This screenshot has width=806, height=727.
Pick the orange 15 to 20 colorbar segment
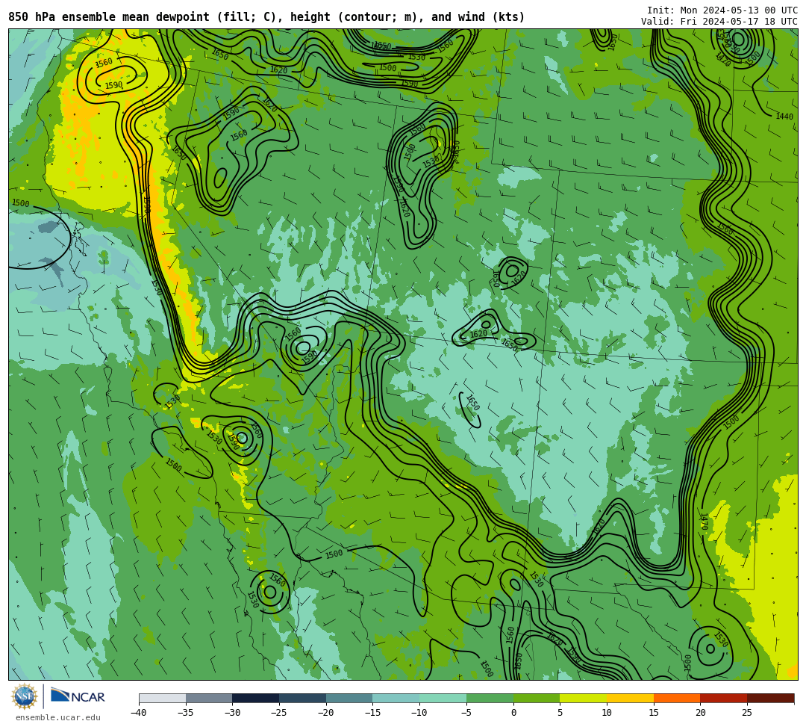point(677,698)
